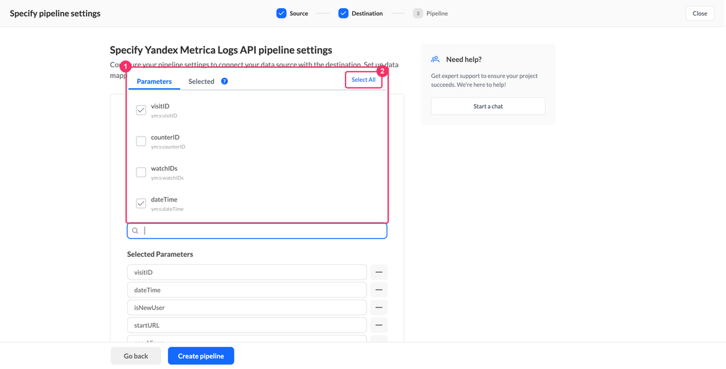Image resolution: width=726 pixels, height=369 pixels.
Task: Click the Go back button
Action: [x=136, y=356]
